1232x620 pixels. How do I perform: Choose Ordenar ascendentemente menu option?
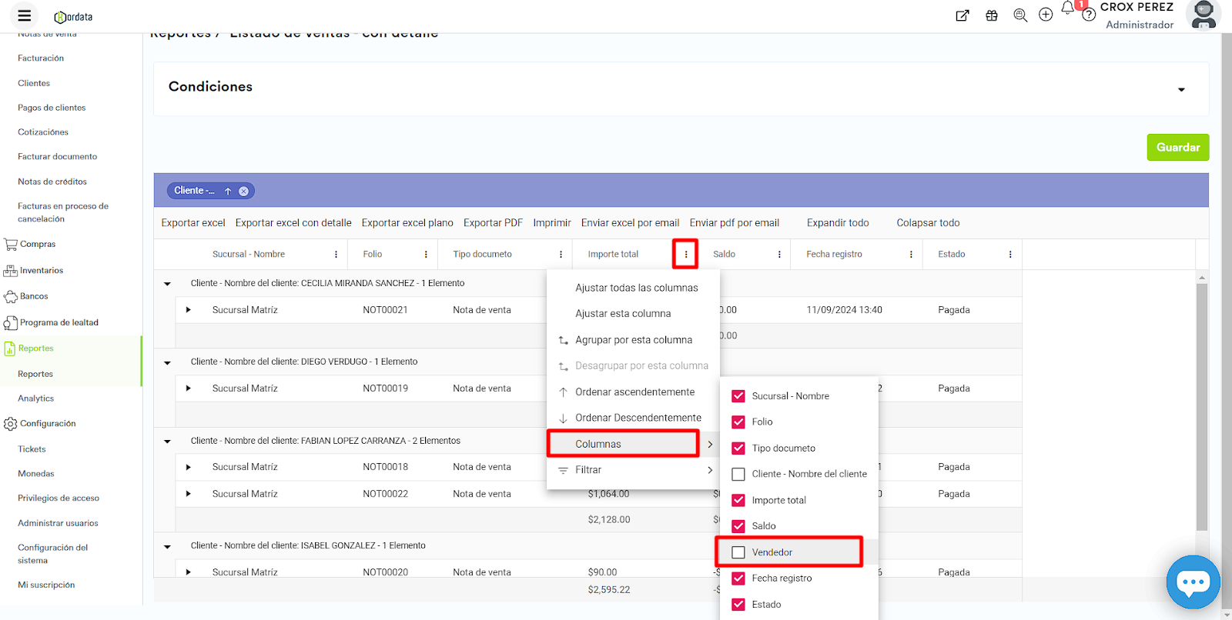click(634, 392)
